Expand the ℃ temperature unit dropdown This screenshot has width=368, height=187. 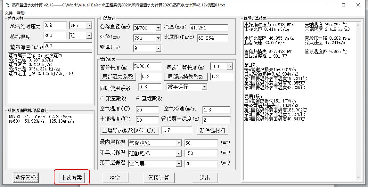pyautogui.click(x=89, y=36)
